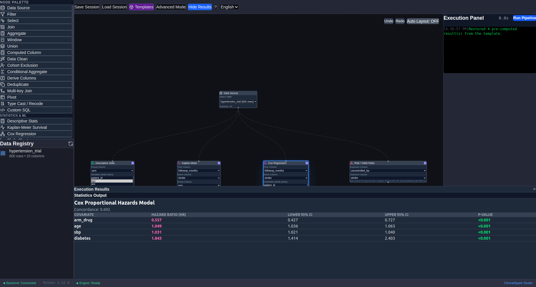Open Cox Regression event column dropdown

pos(286,178)
